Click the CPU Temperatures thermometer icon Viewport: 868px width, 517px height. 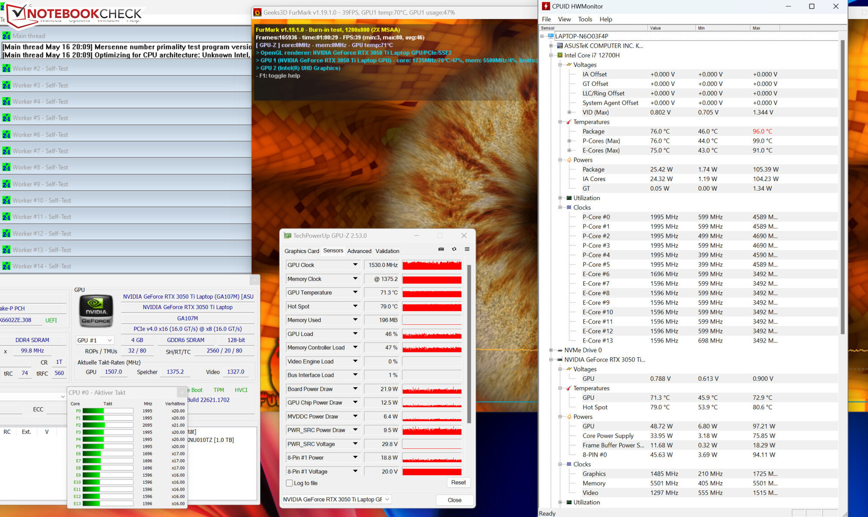569,122
